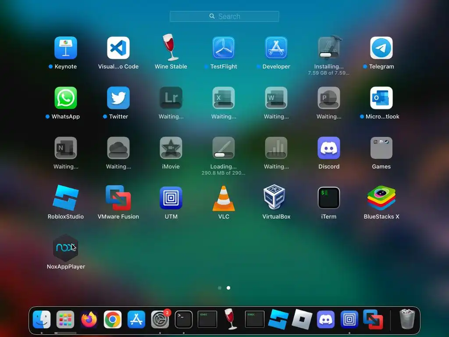This screenshot has height=337, width=449.
Task: Click the UTM icon in the Dock
Action: [x=349, y=319]
